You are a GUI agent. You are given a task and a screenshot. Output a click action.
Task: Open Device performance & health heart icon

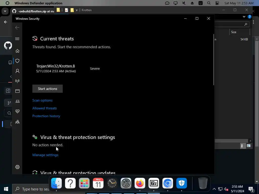point(17,111)
